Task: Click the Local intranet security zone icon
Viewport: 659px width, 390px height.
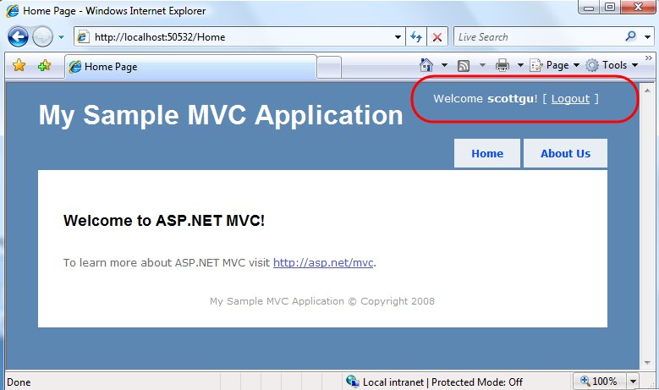Action: pyautogui.click(x=352, y=382)
